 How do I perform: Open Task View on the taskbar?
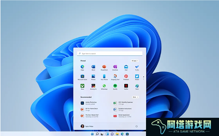[102, 134]
